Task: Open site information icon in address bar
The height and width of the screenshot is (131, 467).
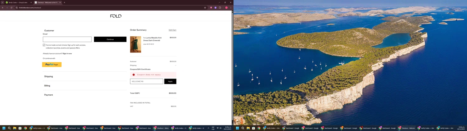Action: coord(17,7)
